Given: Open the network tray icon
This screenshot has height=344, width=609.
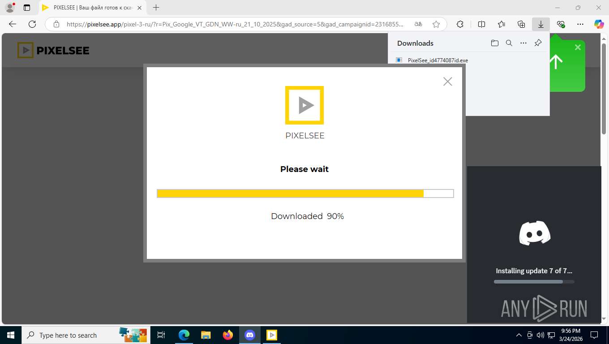Looking at the screenshot, I should [x=552, y=335].
